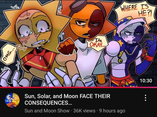
Task: Click the 10:30 duration badge
Action: (x=146, y=81)
